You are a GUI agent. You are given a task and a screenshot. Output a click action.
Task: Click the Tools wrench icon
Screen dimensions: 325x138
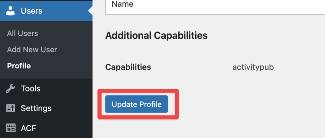click(x=11, y=88)
